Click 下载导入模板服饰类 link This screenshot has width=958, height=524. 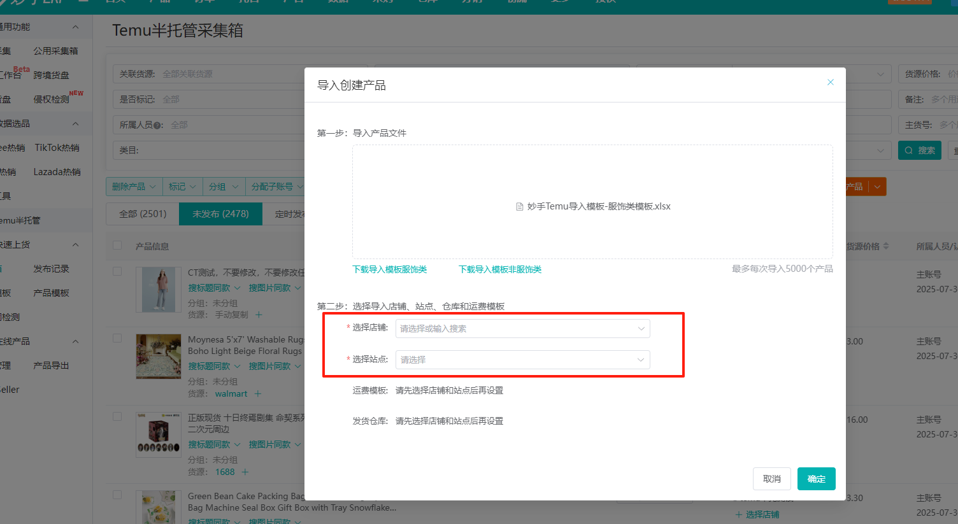[x=389, y=269]
